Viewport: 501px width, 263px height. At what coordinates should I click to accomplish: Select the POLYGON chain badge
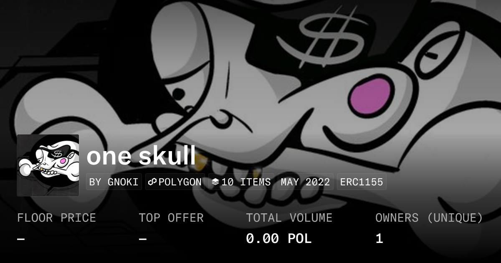(175, 182)
